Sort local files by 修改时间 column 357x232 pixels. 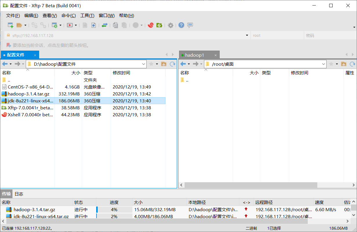138,73
